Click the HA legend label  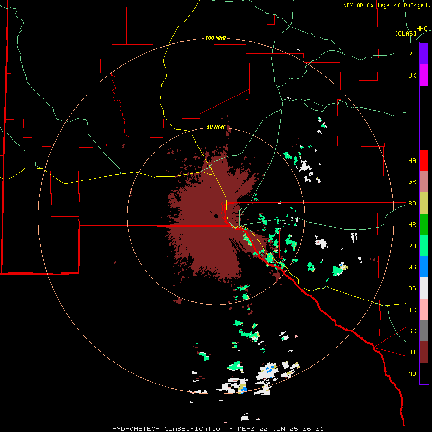point(412,160)
